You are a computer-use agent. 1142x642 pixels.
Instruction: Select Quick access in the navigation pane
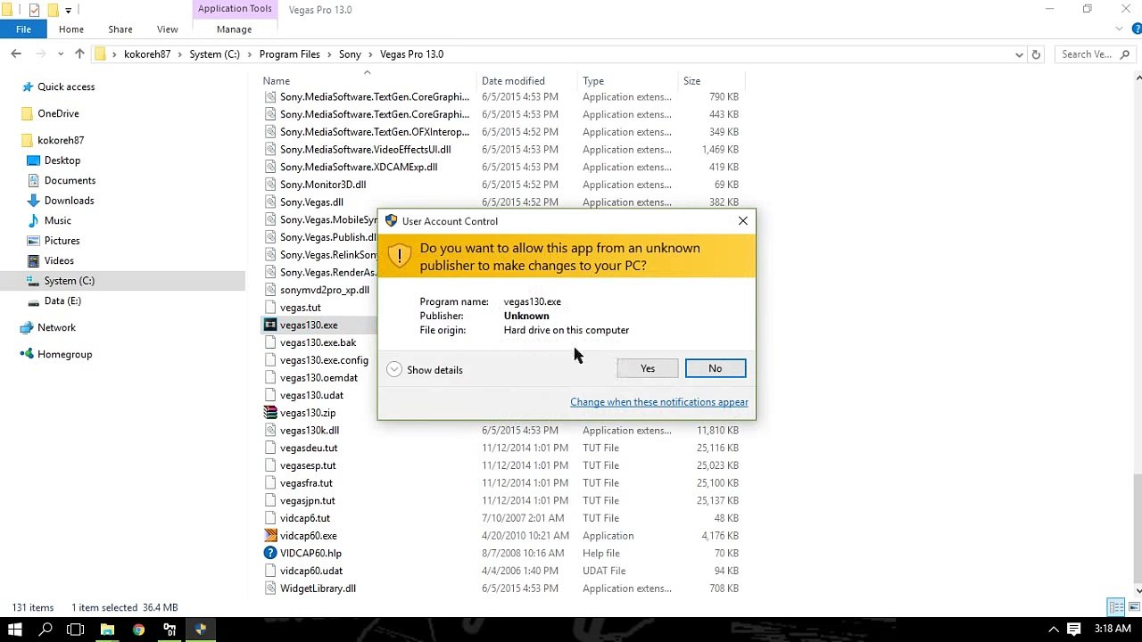coord(66,87)
